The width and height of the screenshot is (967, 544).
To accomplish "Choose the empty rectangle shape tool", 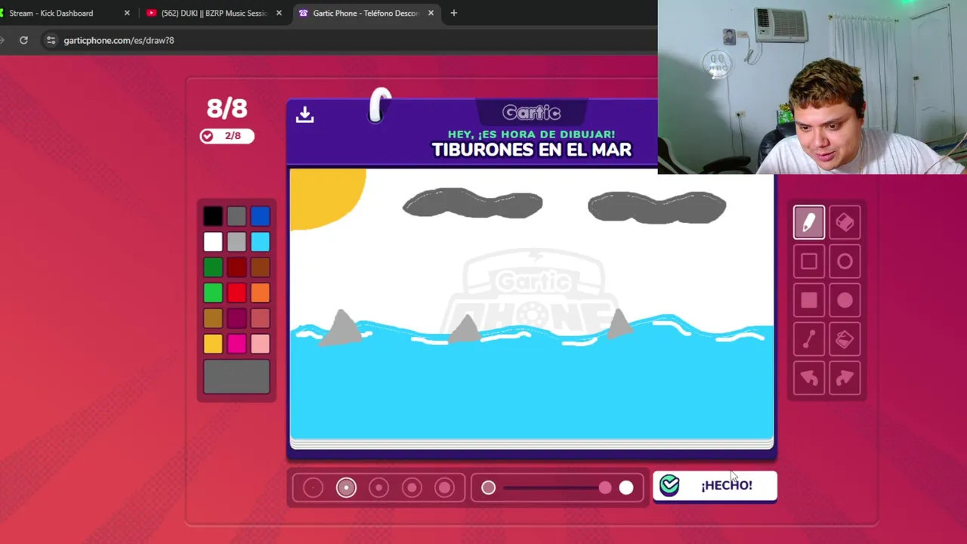I will [808, 261].
